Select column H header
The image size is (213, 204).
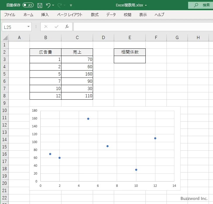coord(198,38)
